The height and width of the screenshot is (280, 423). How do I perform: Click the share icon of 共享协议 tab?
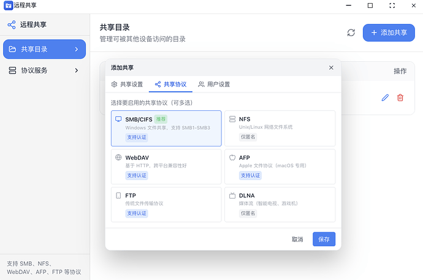pos(158,85)
